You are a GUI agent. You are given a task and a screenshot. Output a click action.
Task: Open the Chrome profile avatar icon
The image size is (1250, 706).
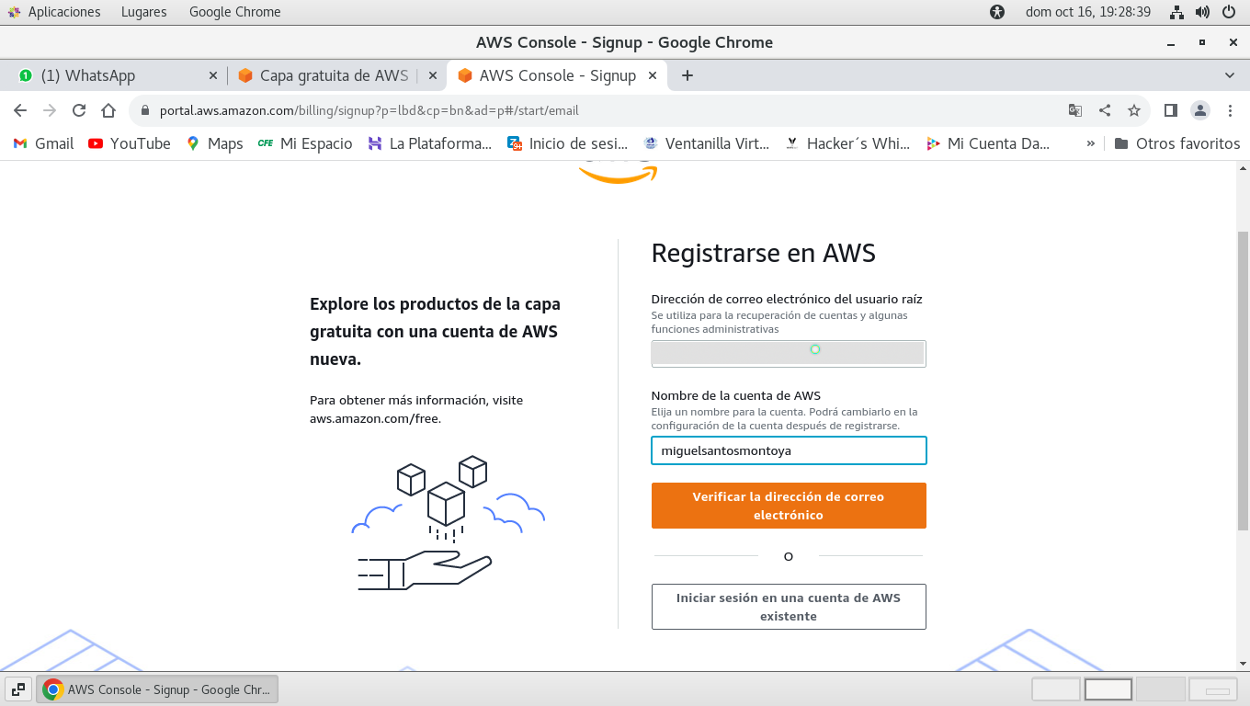tap(1200, 110)
